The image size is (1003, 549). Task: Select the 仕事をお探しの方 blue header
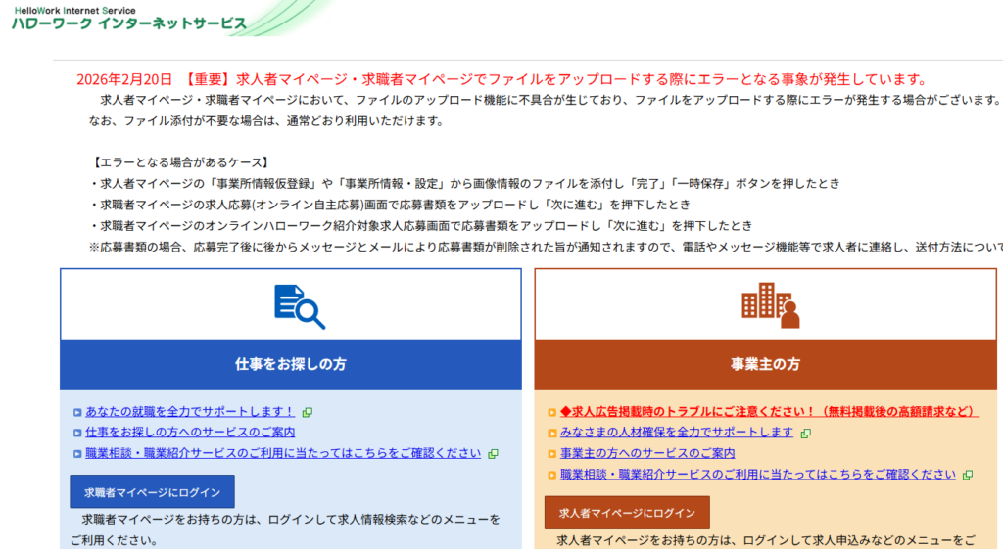click(x=290, y=364)
